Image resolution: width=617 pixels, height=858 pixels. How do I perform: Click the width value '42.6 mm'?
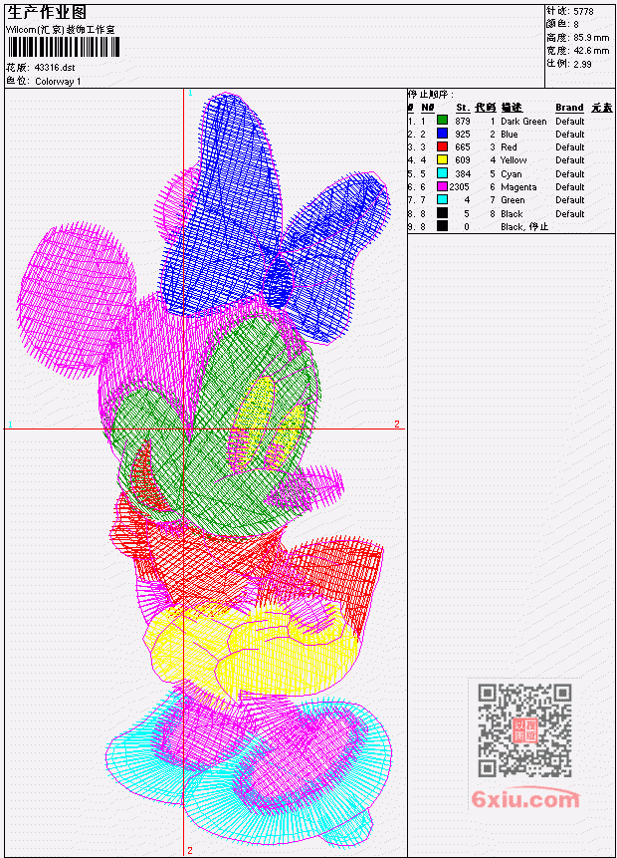tap(591, 51)
